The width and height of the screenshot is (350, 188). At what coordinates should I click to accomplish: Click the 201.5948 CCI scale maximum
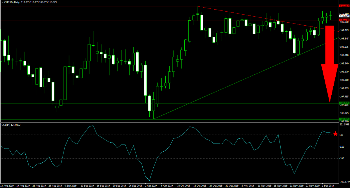pyautogui.click(x=344, y=125)
